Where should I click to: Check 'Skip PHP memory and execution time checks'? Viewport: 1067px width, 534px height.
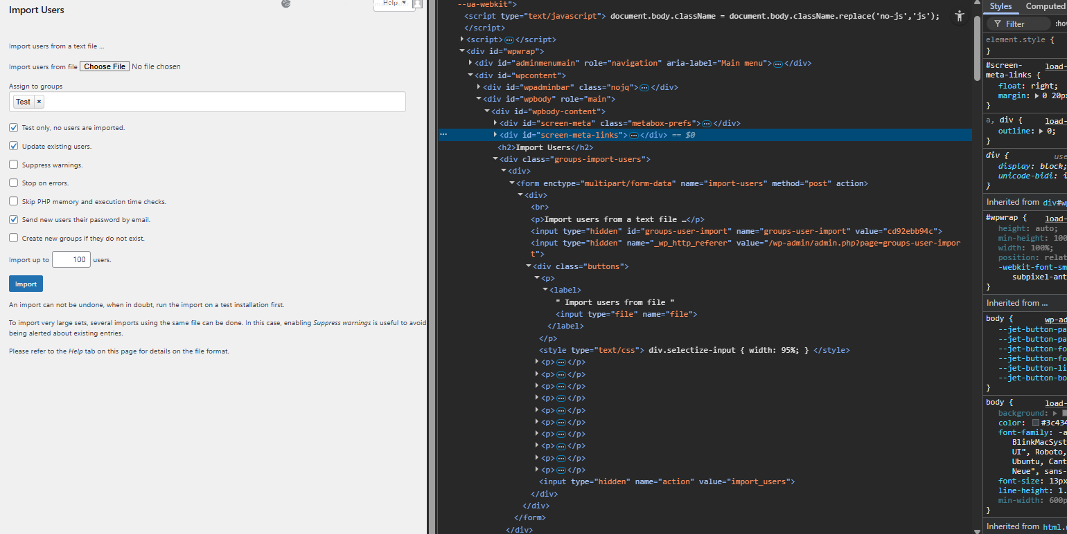[14, 201]
